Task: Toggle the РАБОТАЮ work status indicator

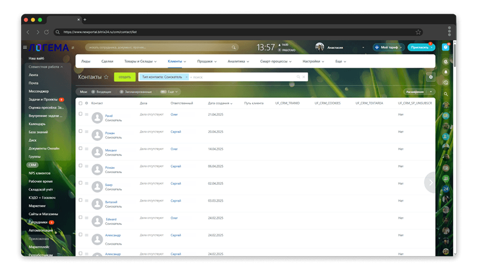Action: [287, 51]
